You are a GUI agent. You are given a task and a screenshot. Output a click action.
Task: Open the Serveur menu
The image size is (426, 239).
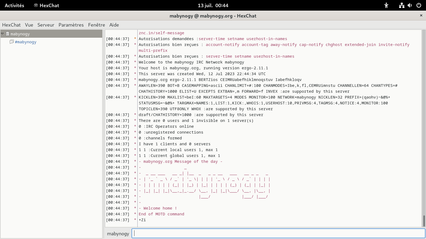(46, 25)
